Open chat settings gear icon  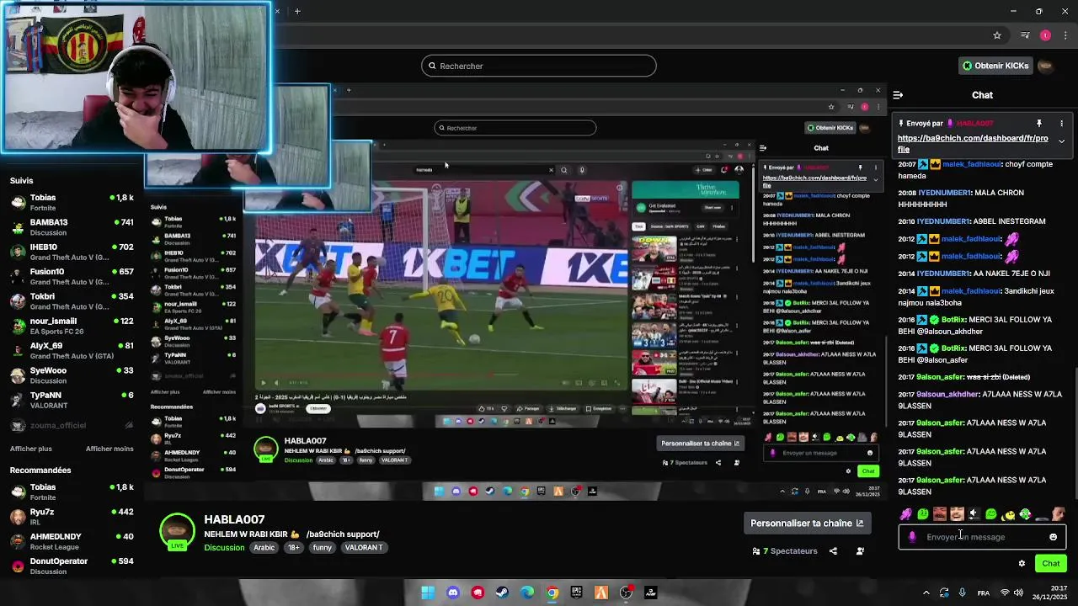[1022, 564]
